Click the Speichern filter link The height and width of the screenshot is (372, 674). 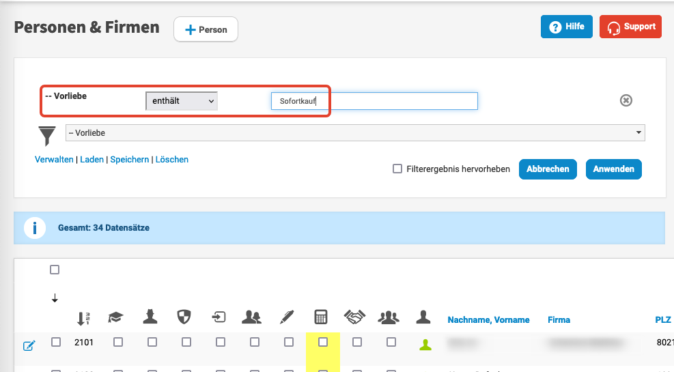coord(129,160)
